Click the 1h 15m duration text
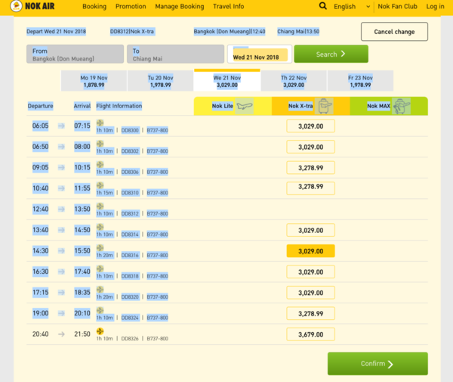Screen dimensions: 453x382 [x=105, y=192]
